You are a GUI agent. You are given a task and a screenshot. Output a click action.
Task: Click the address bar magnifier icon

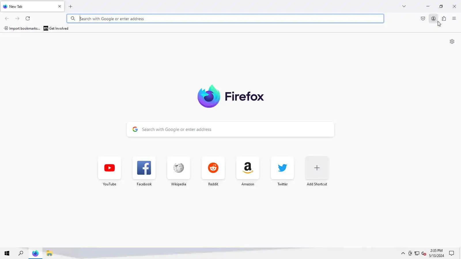tap(73, 18)
